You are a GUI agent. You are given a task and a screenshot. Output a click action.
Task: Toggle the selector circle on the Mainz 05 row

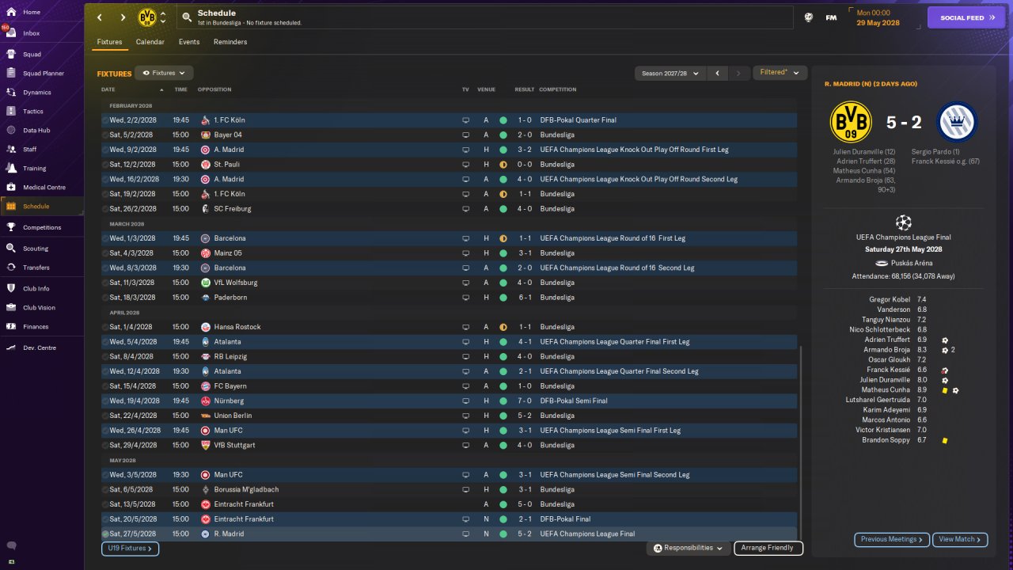coord(105,253)
